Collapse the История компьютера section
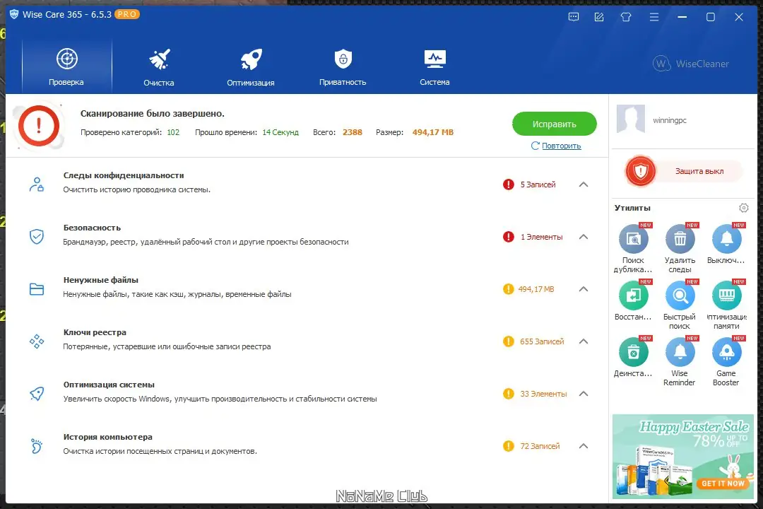 (584, 446)
